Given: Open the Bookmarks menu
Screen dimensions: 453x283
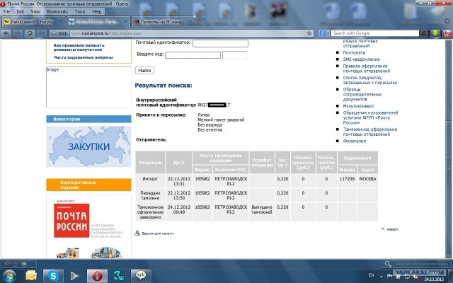Looking at the screenshot, I should pyautogui.click(x=57, y=11).
